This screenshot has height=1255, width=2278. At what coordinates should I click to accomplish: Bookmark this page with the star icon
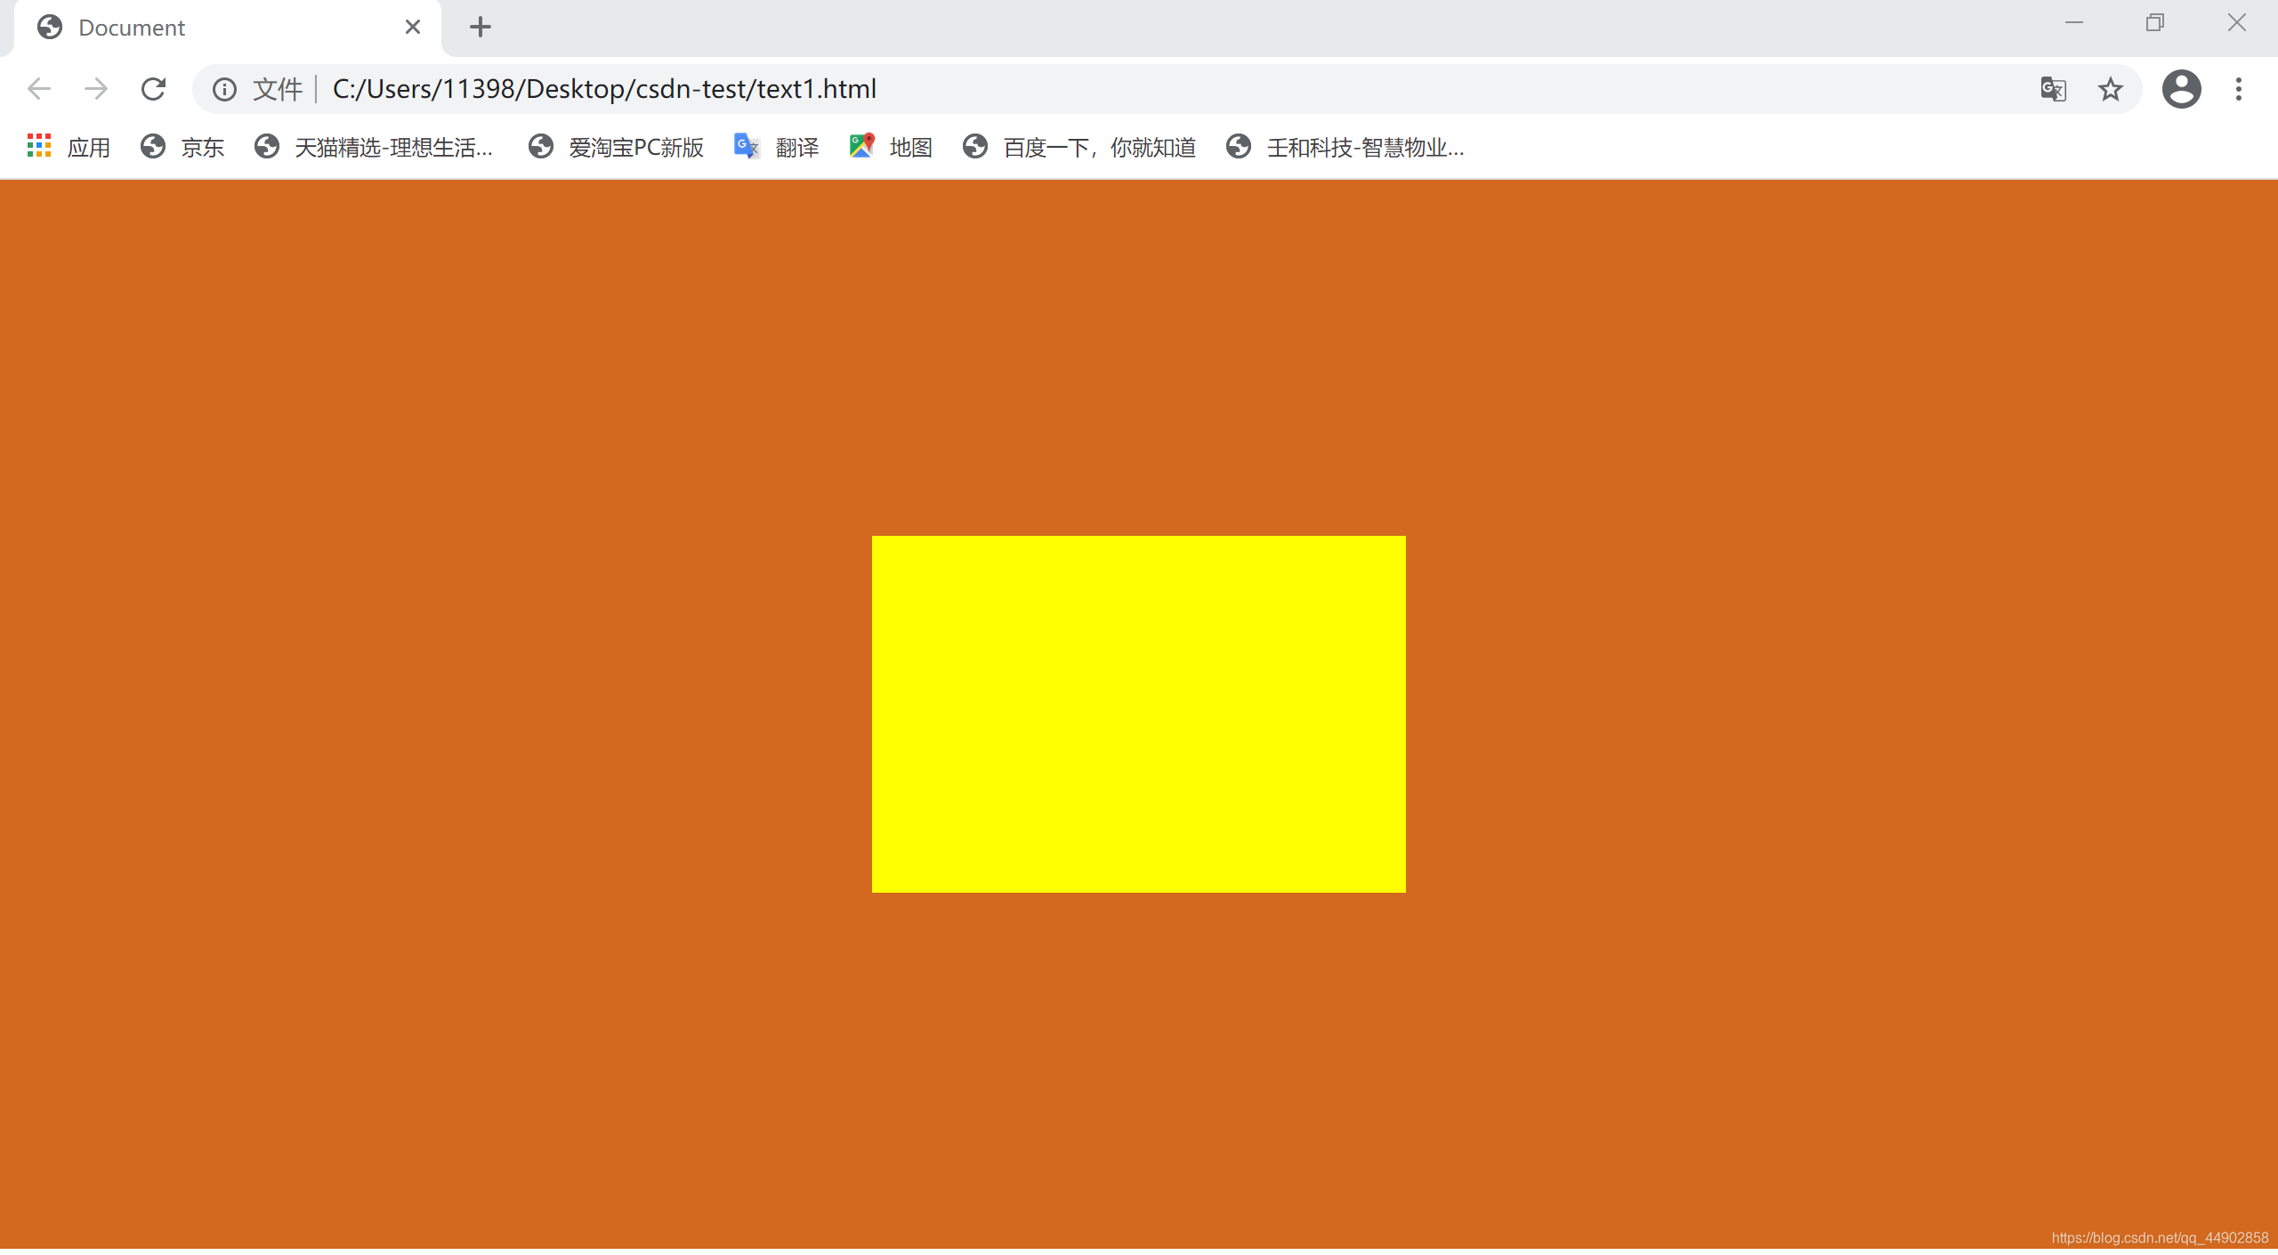(2111, 89)
